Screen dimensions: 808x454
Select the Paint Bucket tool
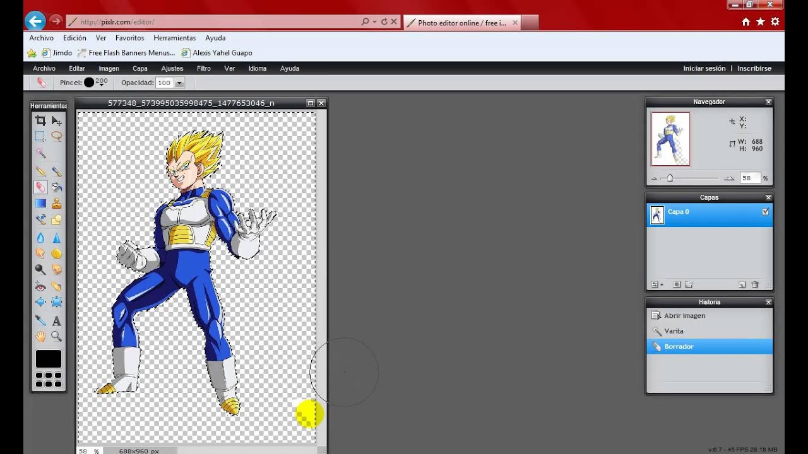57,187
